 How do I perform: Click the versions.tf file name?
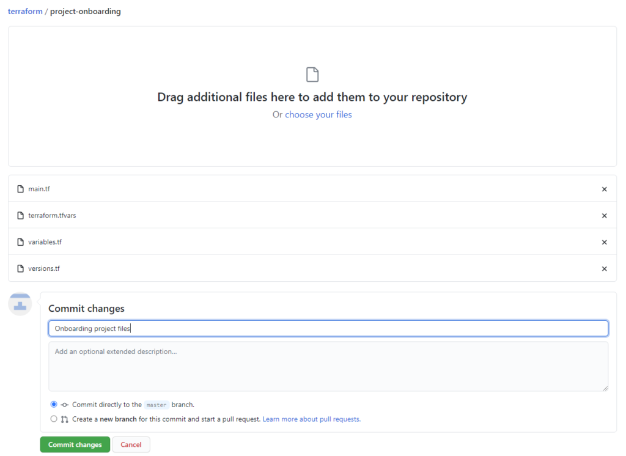(x=44, y=268)
